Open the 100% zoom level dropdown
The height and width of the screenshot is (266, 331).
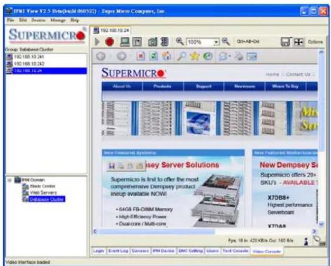pyautogui.click(x=216, y=42)
